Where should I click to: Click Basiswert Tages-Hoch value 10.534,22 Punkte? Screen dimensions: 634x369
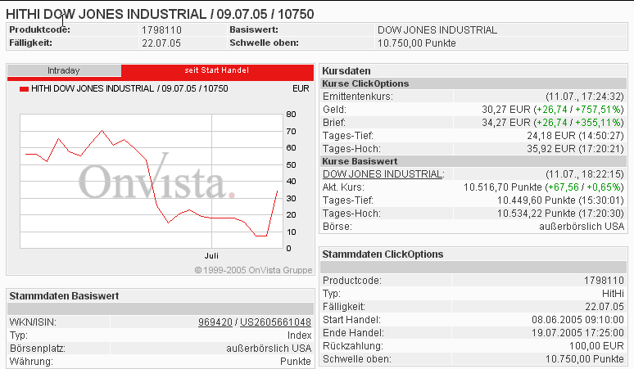click(x=537, y=214)
